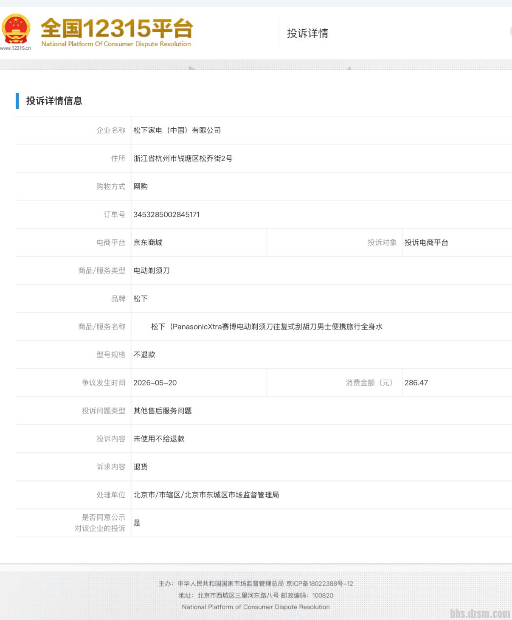Click the value 不退款

(x=144, y=355)
